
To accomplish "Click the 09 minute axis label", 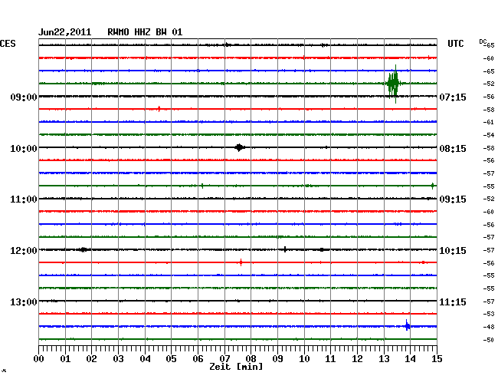I will coord(277,359).
